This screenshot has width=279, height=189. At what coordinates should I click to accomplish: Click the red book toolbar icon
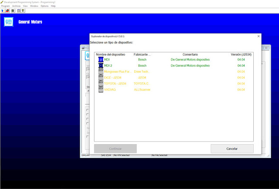pos(7,11)
